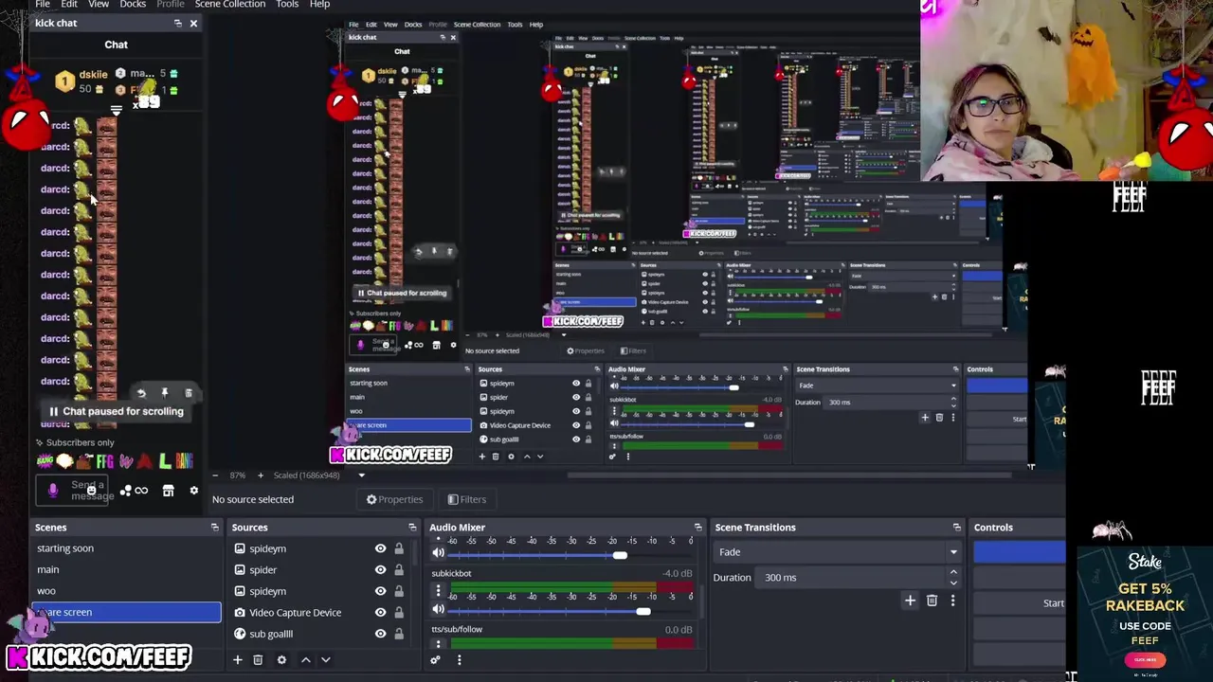Open the File menu
The height and width of the screenshot is (682, 1213).
point(43,5)
